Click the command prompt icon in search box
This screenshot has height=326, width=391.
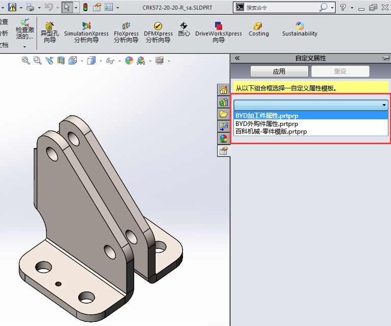pos(240,7)
